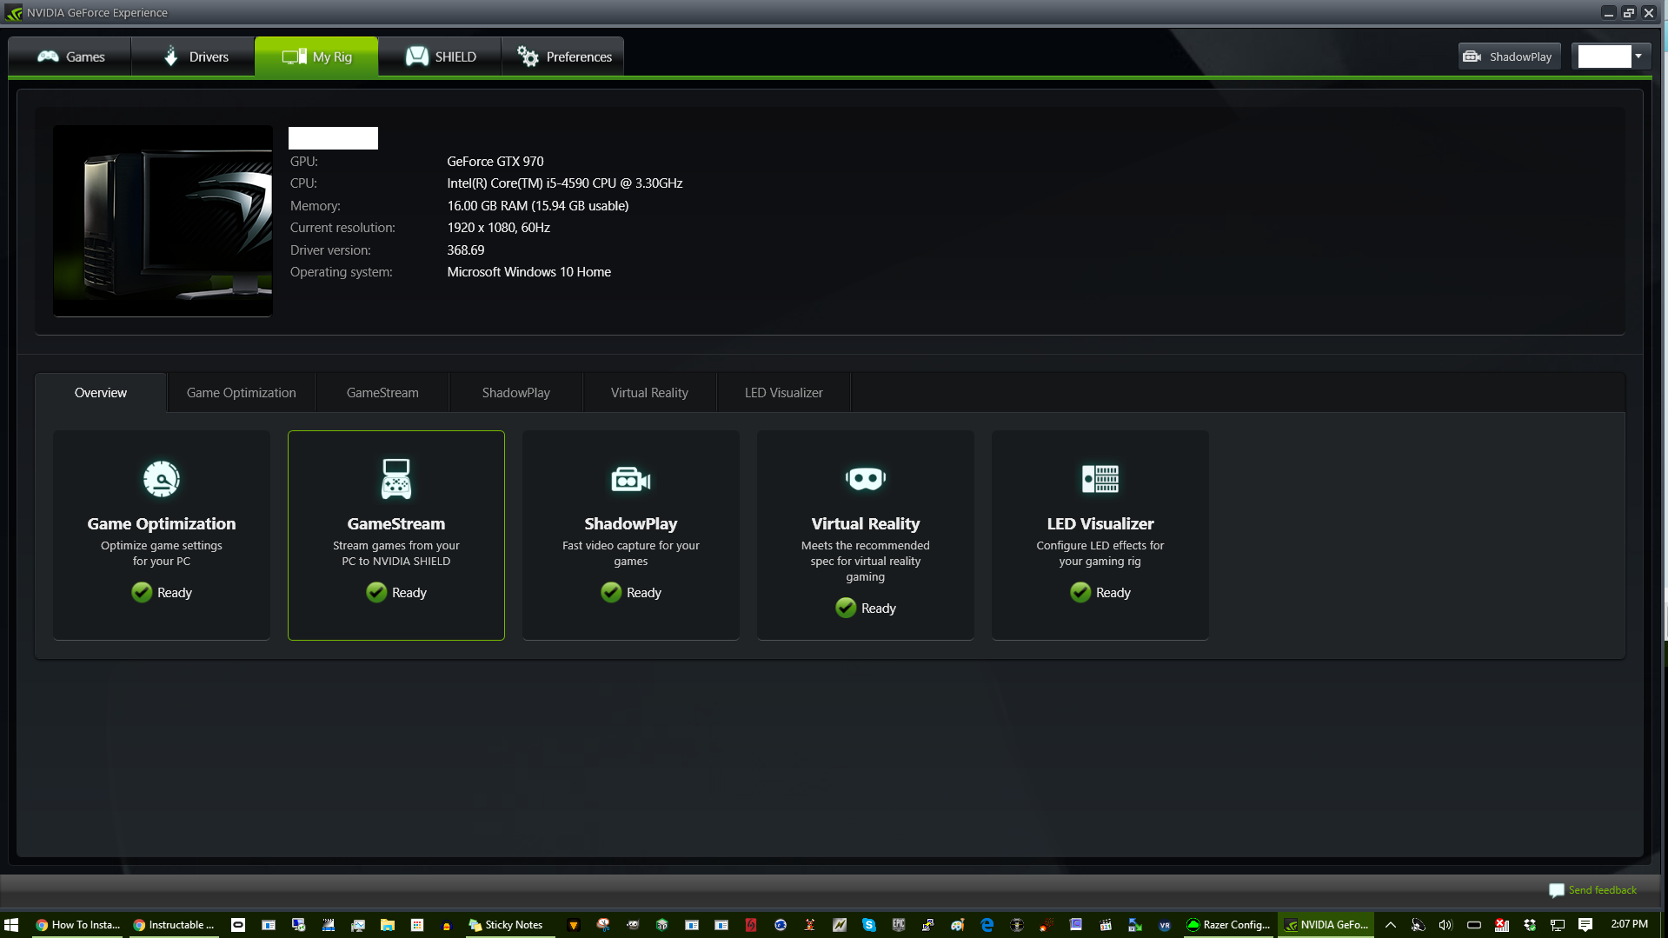Click GameStream Ready checkmark icon
The image size is (1668, 938).
(x=376, y=592)
